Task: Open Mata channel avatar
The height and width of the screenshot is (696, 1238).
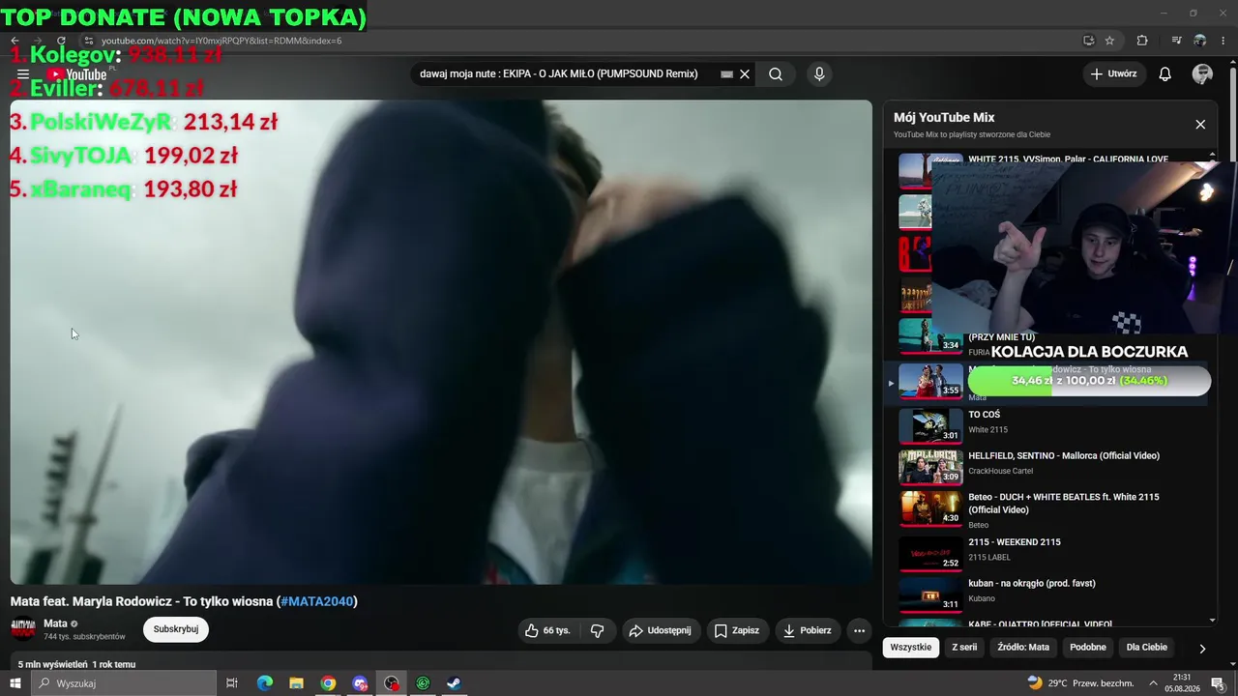Action: pyautogui.click(x=23, y=629)
